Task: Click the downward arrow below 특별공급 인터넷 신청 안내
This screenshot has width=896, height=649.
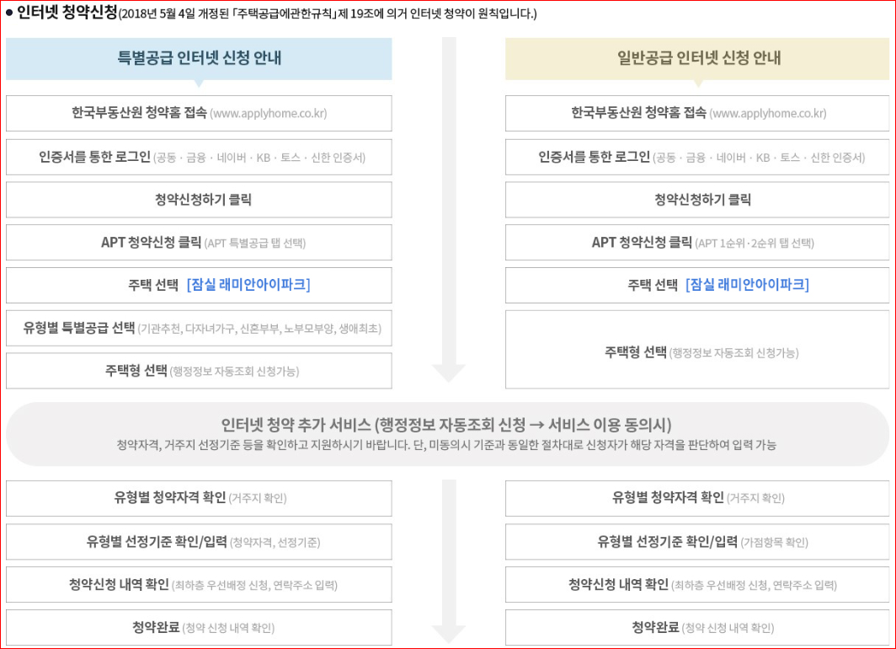Action: pos(199,82)
